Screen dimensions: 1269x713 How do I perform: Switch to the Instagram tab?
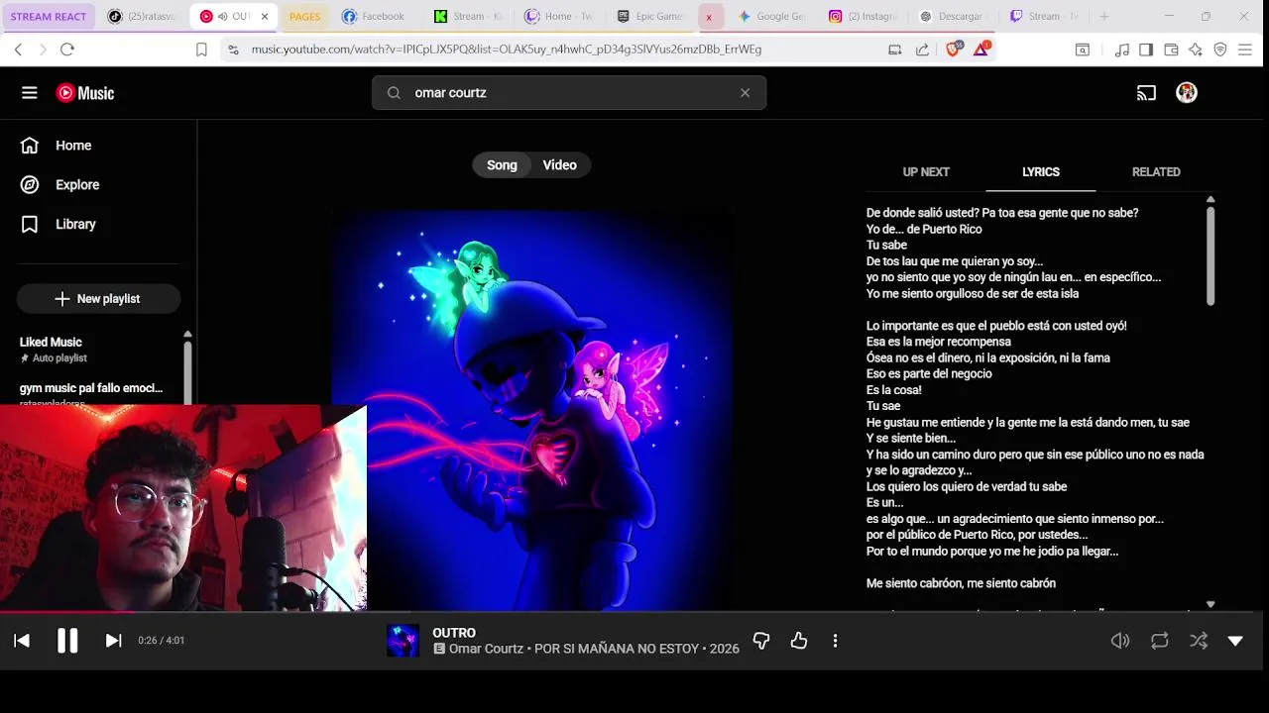pyautogui.click(x=865, y=17)
